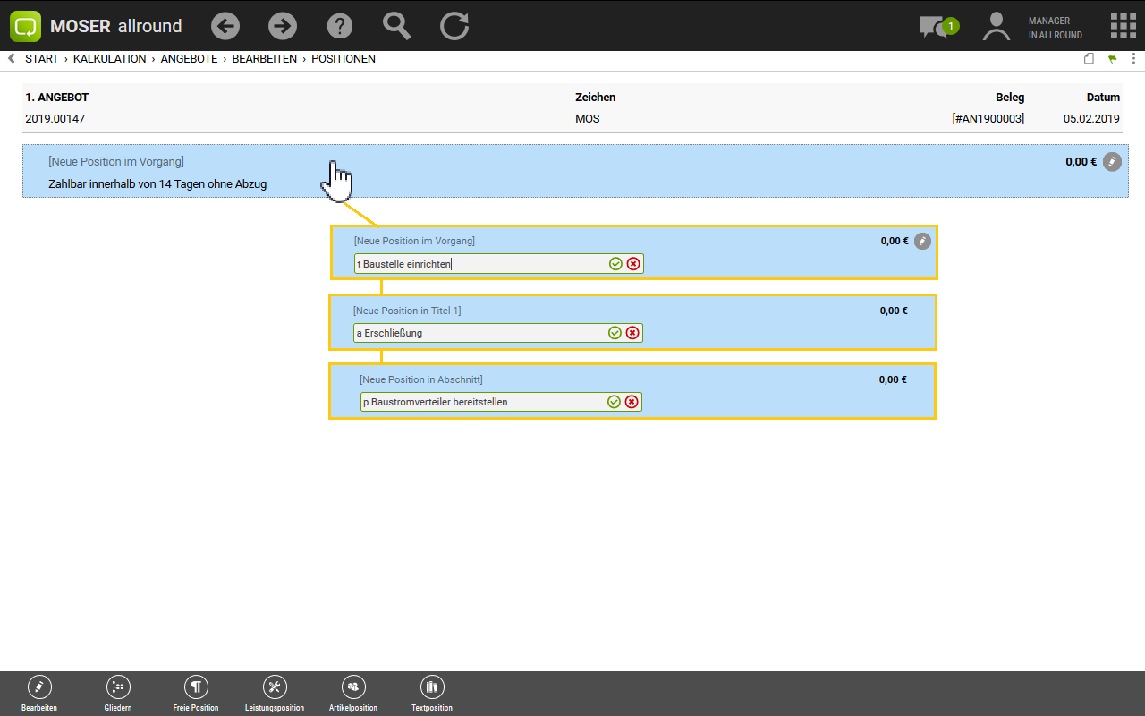Open the search magnifier icon
The width and height of the screenshot is (1145, 716).
tap(397, 26)
